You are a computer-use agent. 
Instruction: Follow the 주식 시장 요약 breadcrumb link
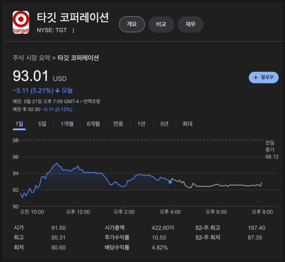click(x=32, y=58)
